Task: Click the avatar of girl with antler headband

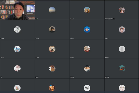Action: click(x=122, y=29)
